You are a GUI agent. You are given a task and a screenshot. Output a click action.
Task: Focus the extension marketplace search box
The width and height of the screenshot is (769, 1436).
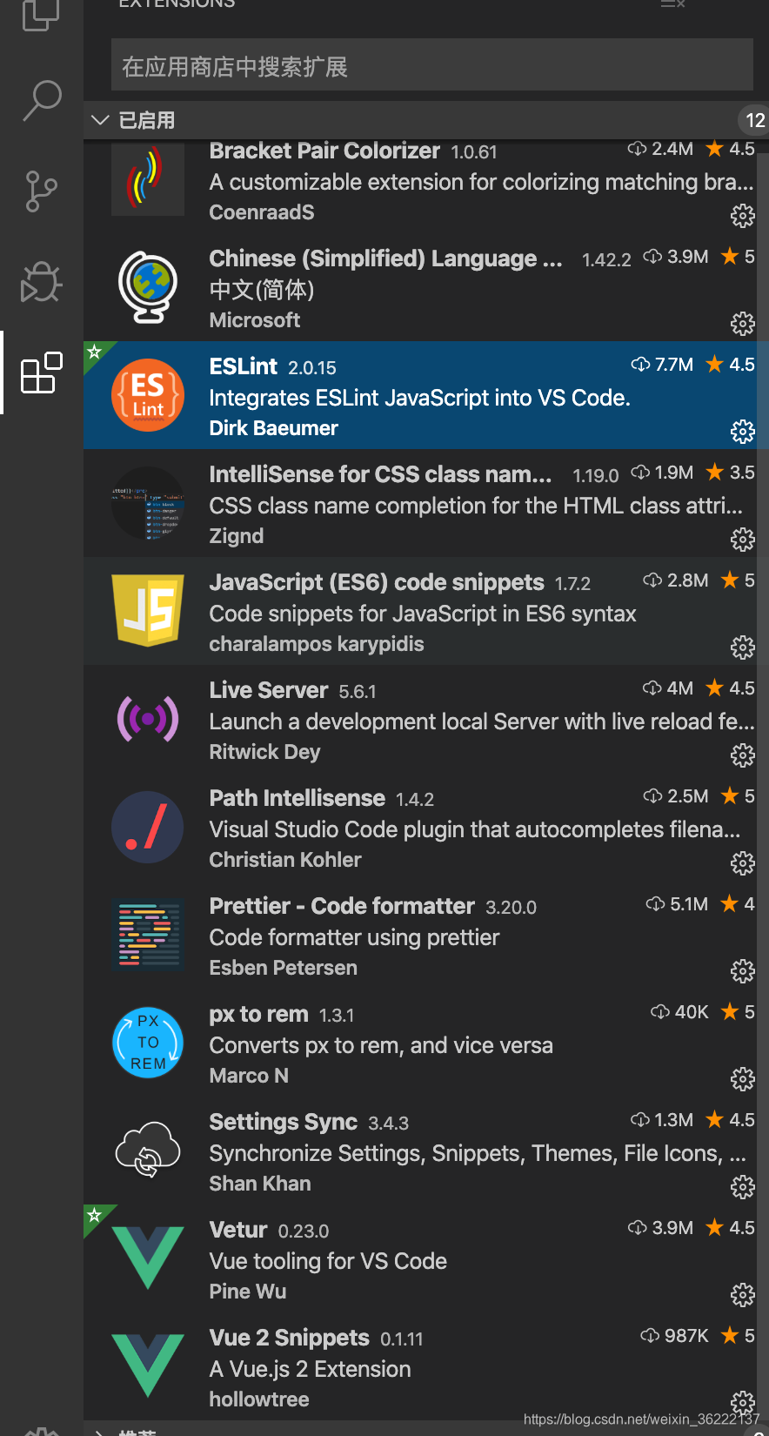coord(432,66)
